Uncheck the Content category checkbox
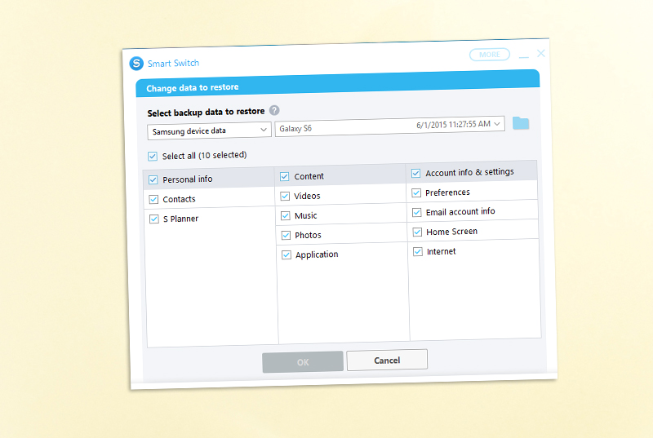The height and width of the screenshot is (438, 653). point(284,176)
